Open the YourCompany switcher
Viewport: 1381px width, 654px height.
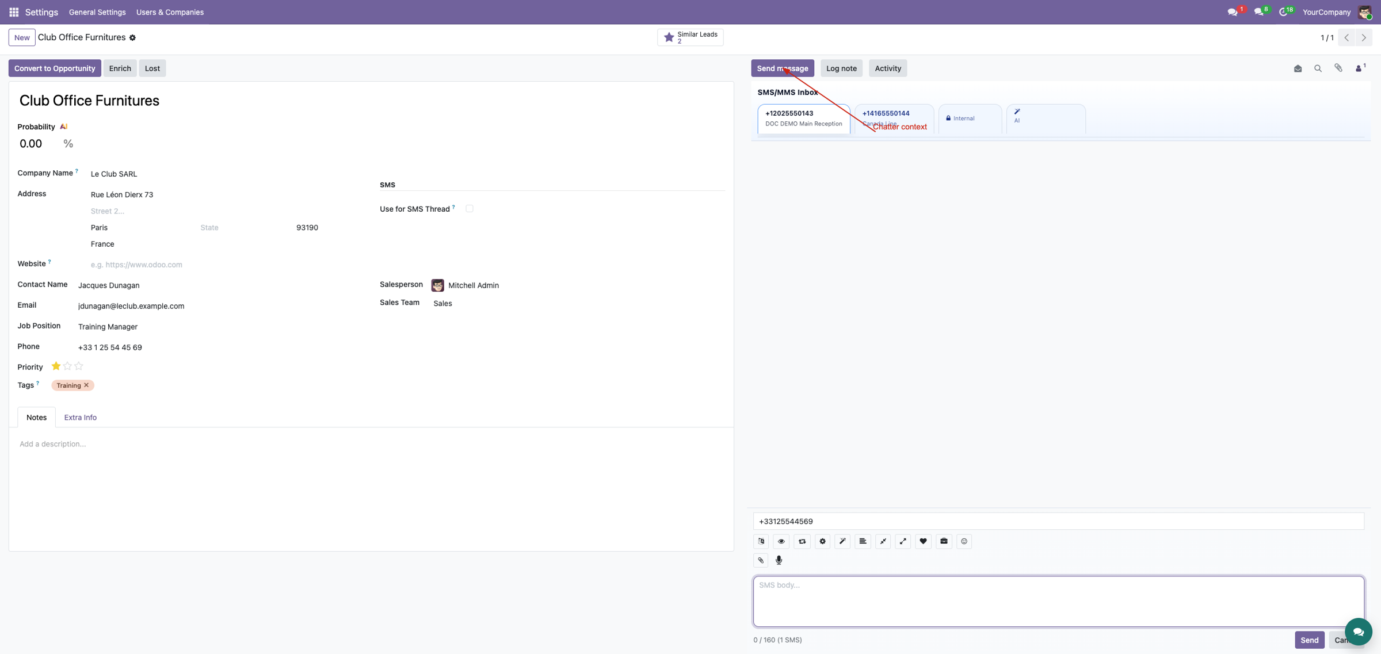[1326, 12]
